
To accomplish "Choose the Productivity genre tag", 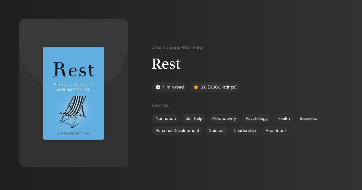I will click(x=224, y=118).
